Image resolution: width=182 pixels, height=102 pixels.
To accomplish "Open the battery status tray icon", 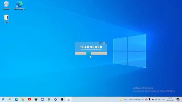I will [153, 99].
